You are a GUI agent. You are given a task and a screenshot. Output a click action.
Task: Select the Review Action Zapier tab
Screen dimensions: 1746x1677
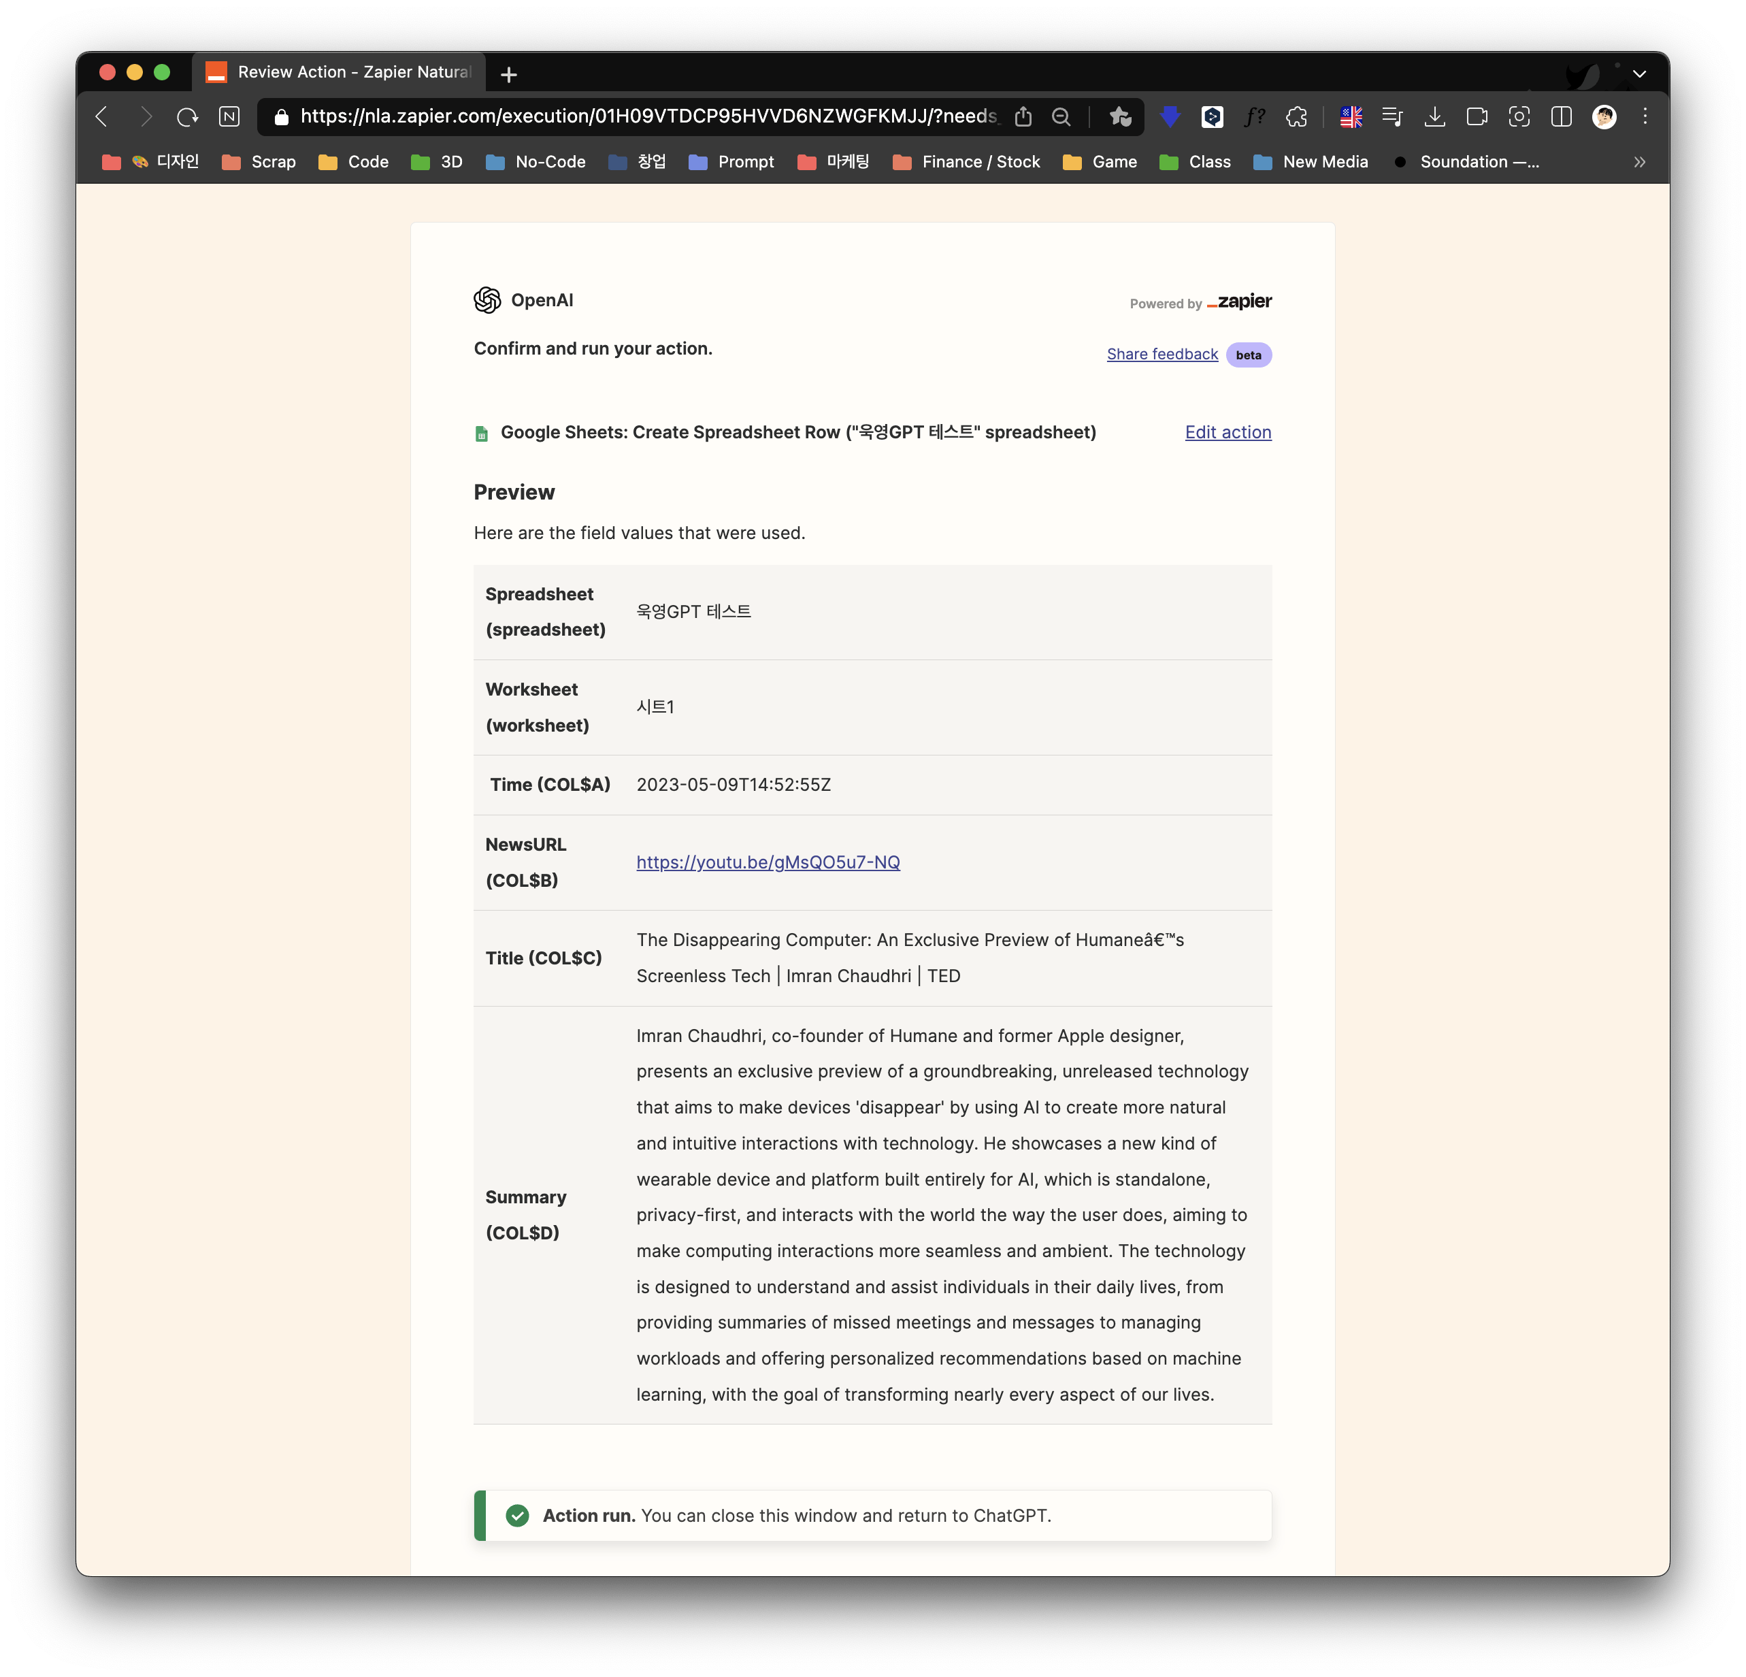coord(338,72)
